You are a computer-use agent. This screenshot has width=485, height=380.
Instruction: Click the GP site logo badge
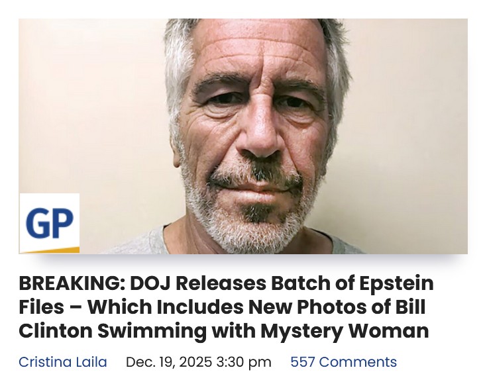pos(50,223)
